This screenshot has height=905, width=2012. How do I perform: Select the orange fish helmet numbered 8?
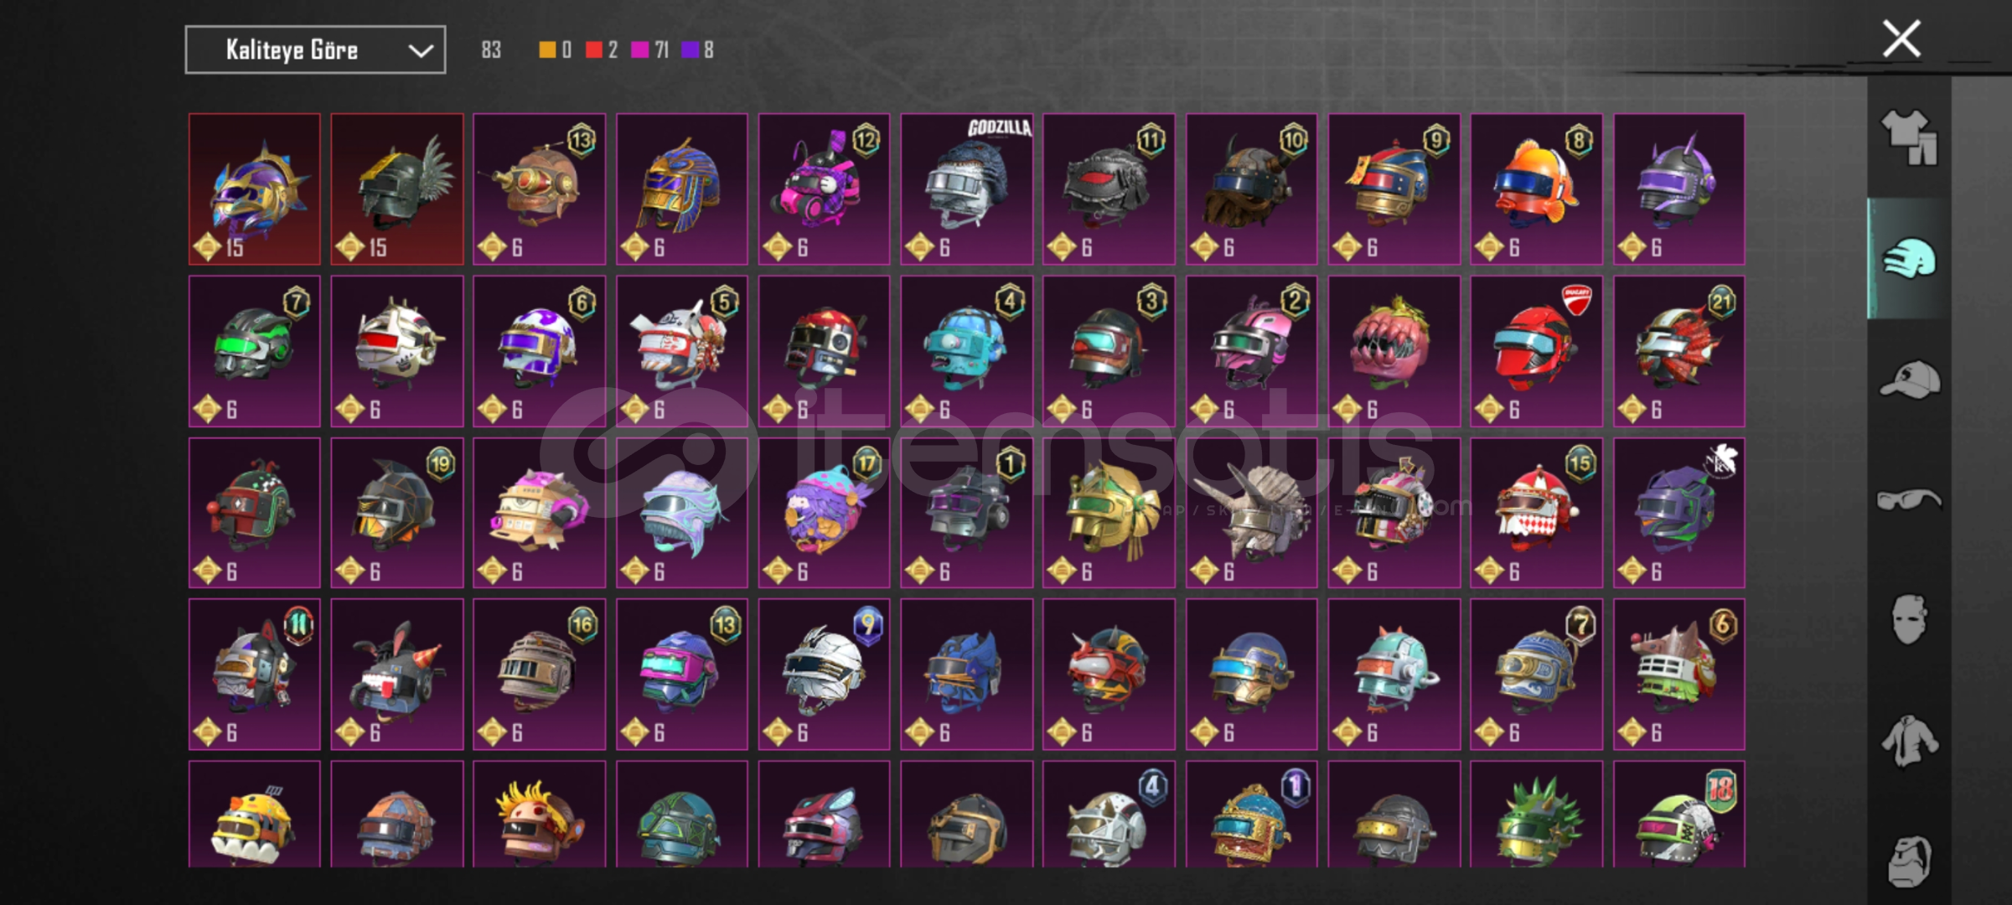[x=1537, y=189]
